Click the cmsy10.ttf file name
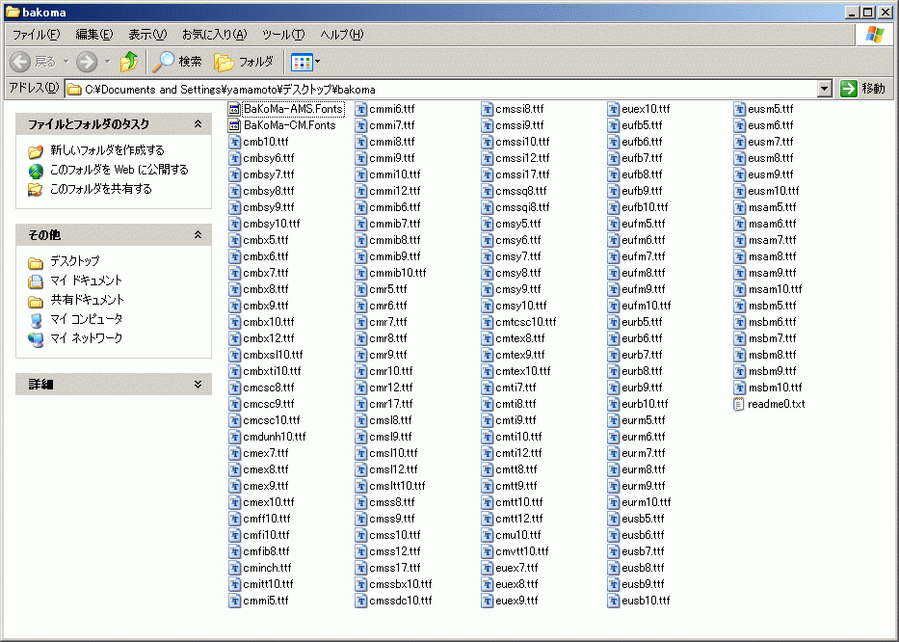The height and width of the screenshot is (642, 899). click(x=521, y=306)
